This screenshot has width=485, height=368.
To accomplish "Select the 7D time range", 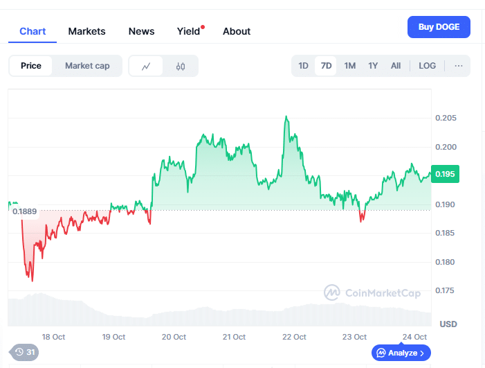I will (x=326, y=66).
